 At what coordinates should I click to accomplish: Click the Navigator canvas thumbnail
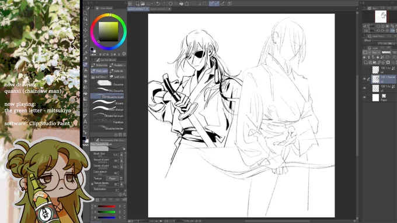[381, 17]
